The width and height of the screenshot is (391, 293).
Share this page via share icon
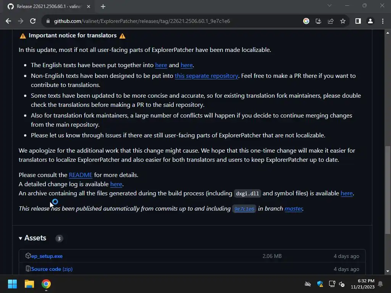click(331, 21)
